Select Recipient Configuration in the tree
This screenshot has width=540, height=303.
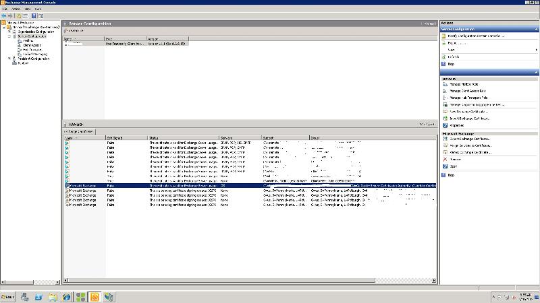pyautogui.click(x=33, y=59)
